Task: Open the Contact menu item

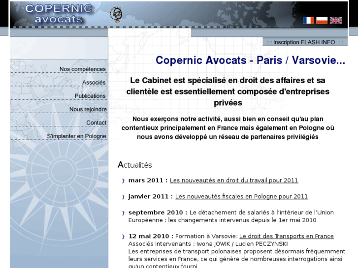Action: 96,123
